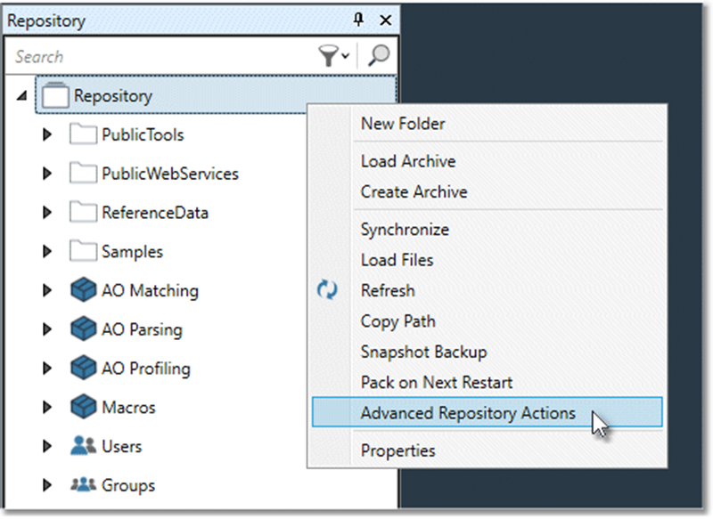
Task: Collapse the root Repository node
Action: [x=21, y=97]
